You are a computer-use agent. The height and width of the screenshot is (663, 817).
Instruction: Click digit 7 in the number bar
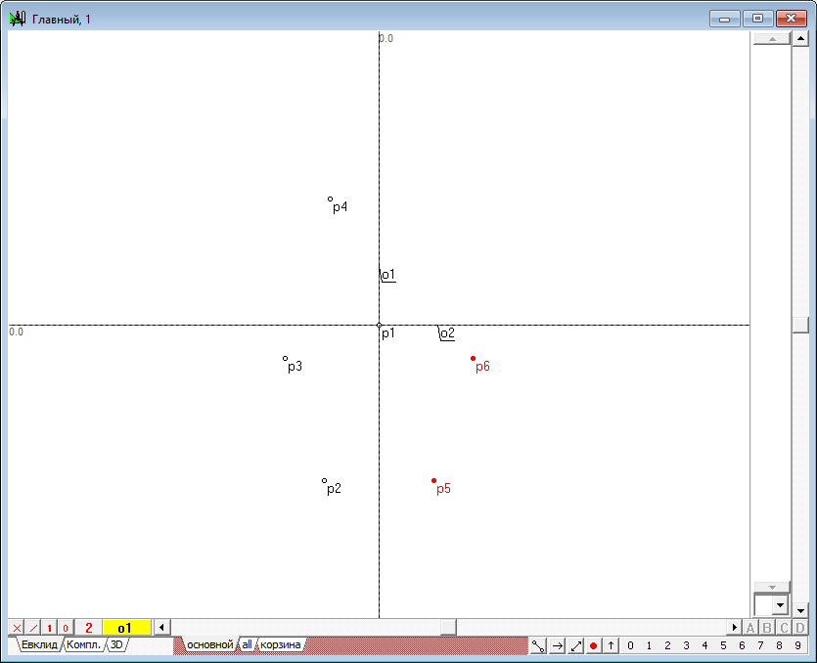760,645
